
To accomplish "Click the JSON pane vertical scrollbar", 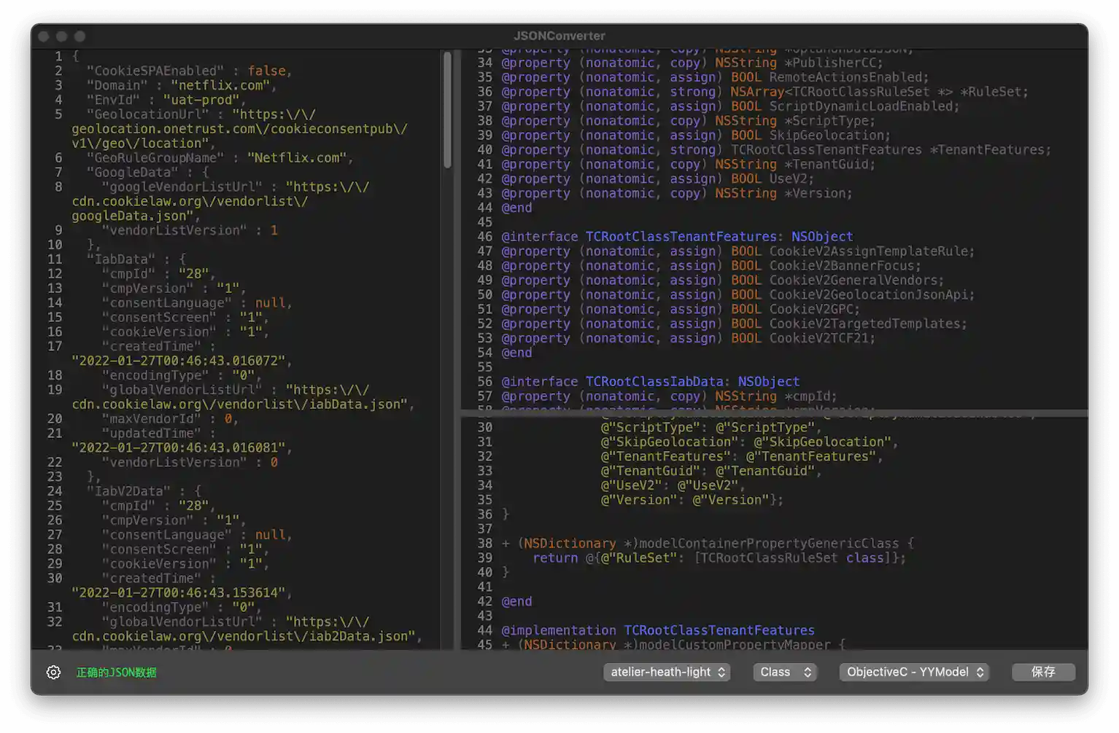I will (447, 109).
